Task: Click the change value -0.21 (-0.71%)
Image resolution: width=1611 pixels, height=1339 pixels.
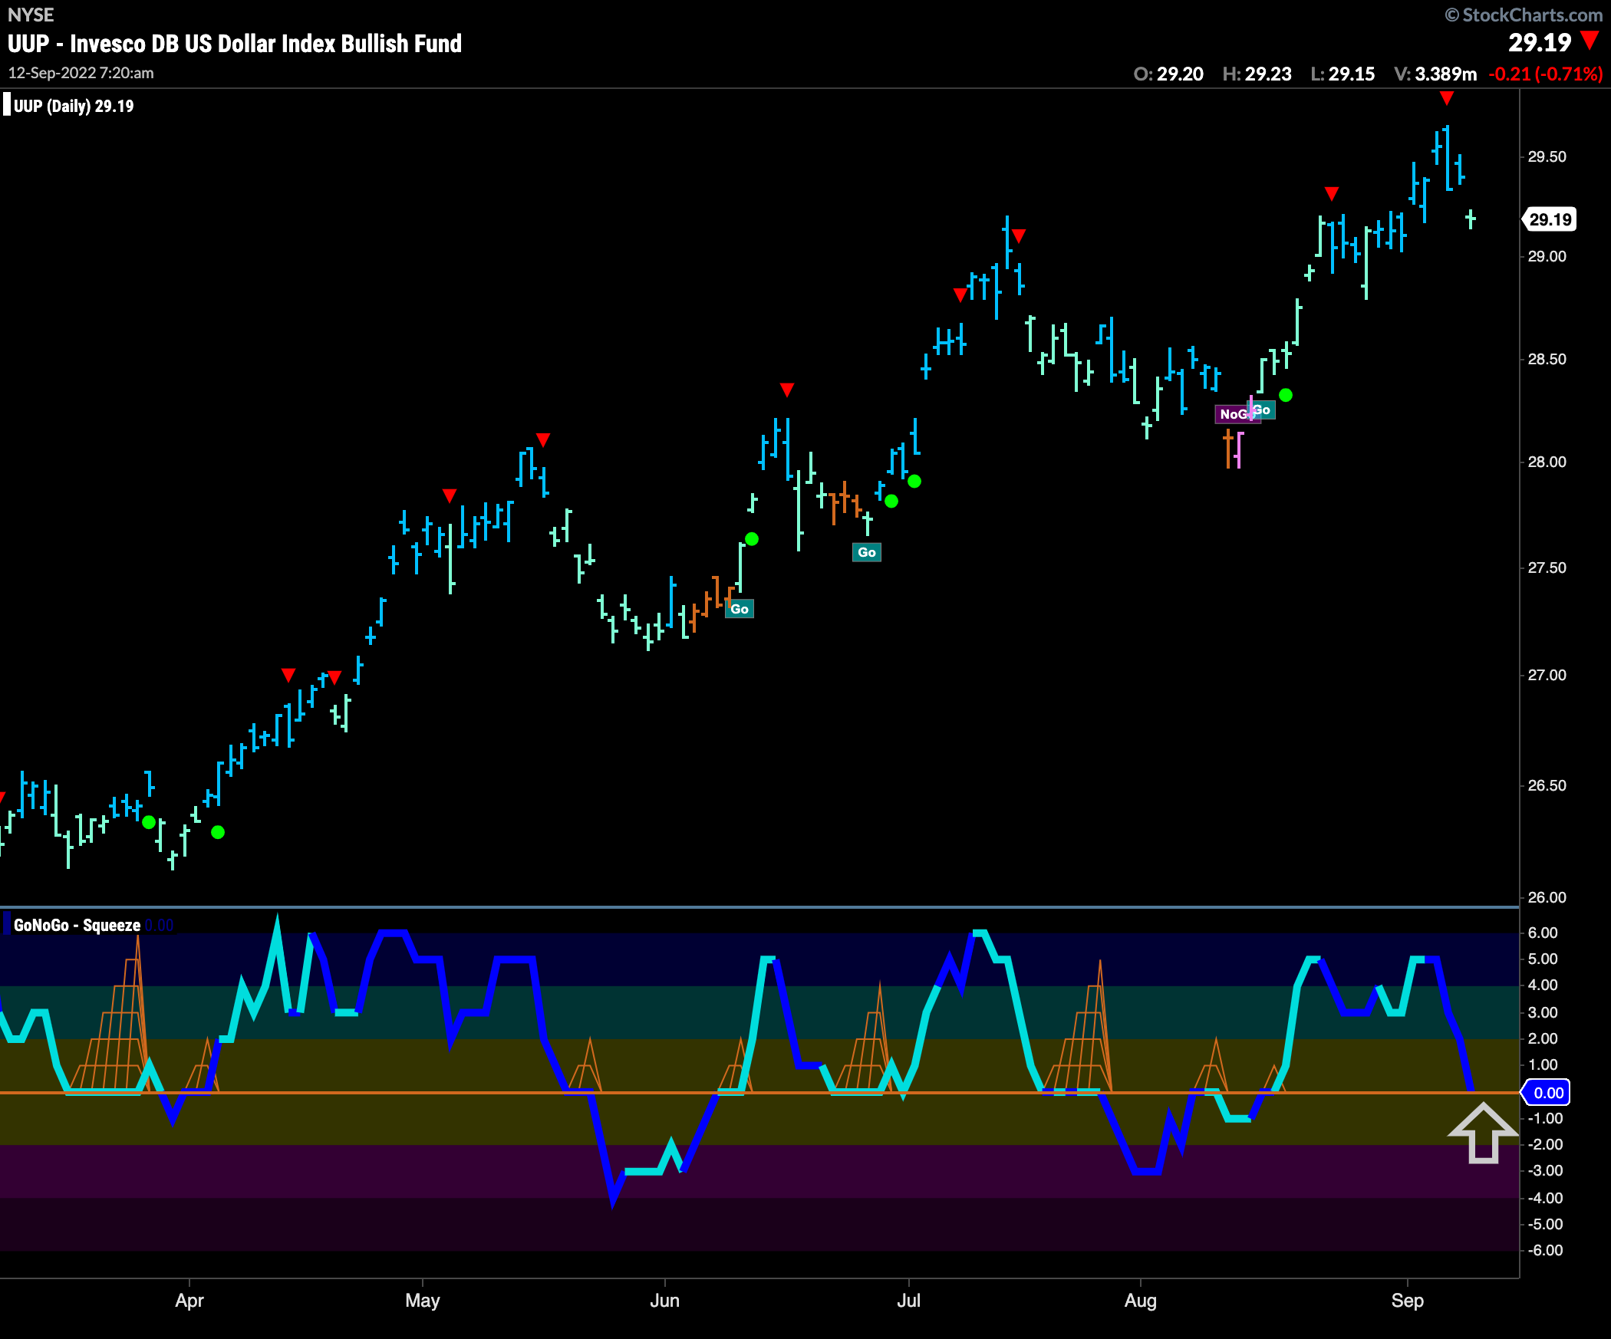Action: pos(1545,74)
